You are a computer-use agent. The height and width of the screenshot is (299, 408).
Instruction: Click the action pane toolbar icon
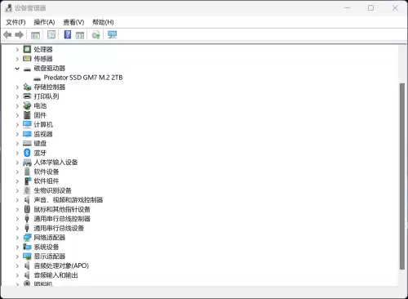pyautogui.click(x=80, y=35)
